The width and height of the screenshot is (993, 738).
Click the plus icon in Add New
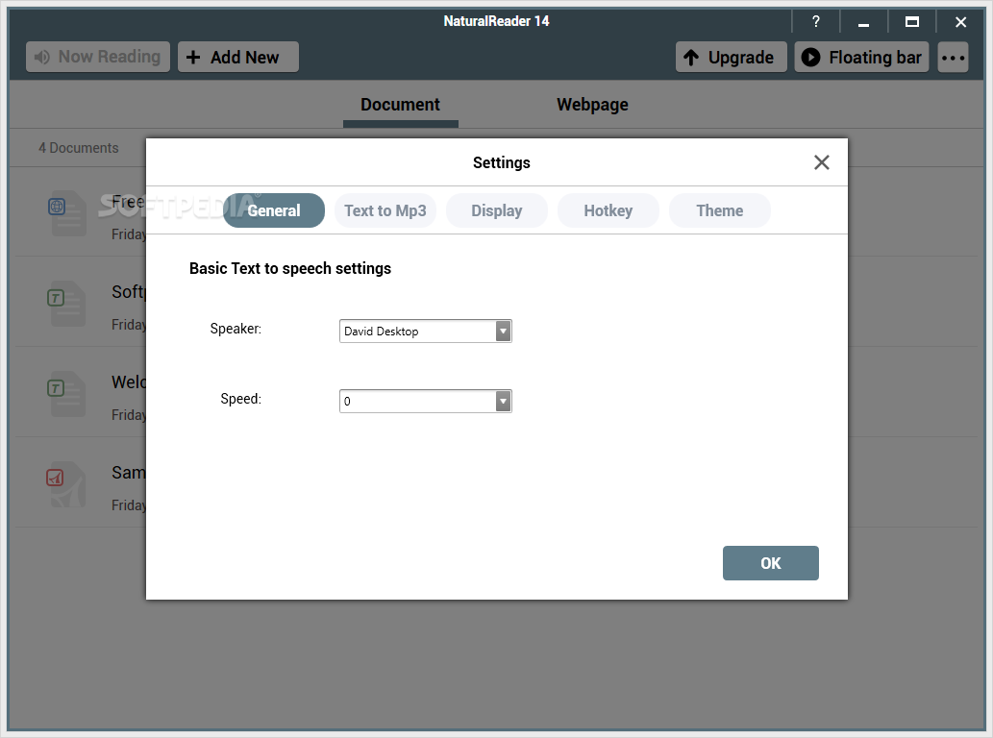pos(193,57)
